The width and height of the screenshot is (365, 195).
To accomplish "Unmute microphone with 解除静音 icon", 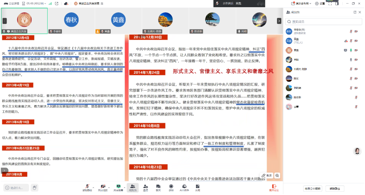I will tap(87, 187).
